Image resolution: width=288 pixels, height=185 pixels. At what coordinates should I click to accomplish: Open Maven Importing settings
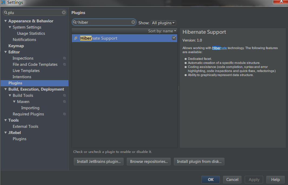point(30,108)
